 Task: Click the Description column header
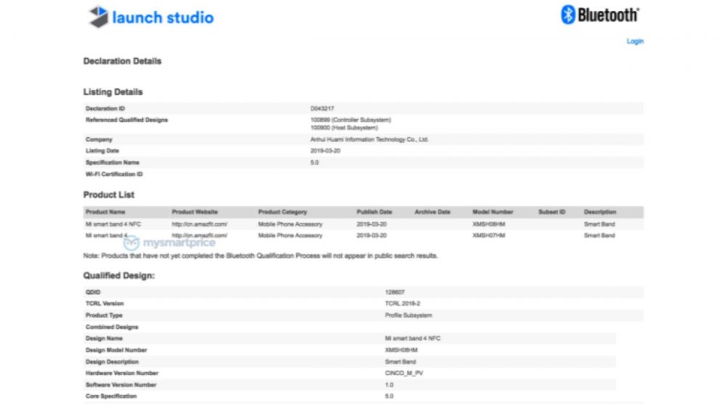600,212
